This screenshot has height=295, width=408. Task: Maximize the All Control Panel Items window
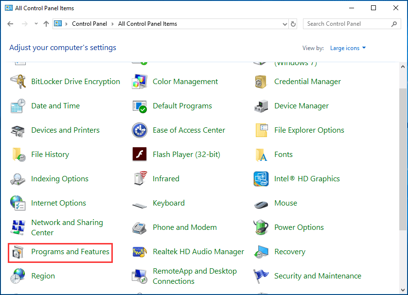(x=373, y=8)
